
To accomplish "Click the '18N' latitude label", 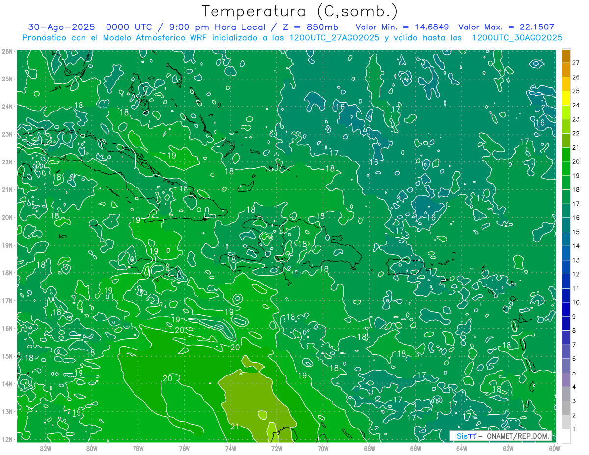I will pyautogui.click(x=7, y=273).
